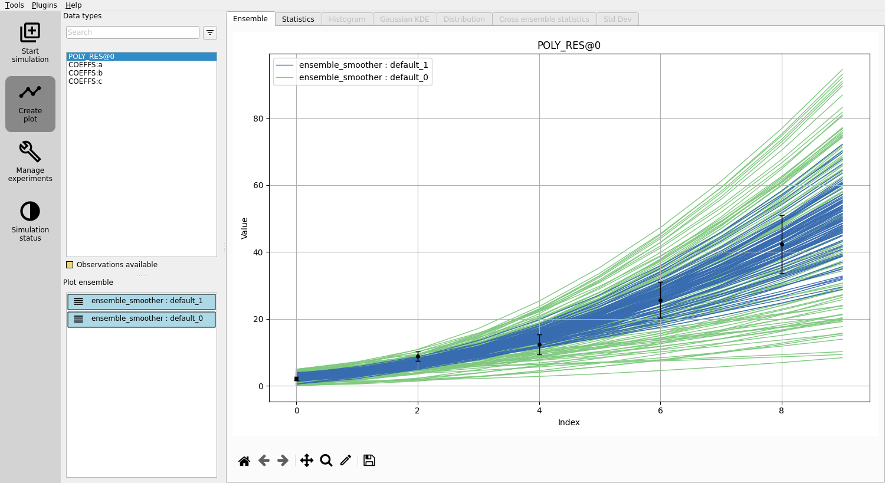Reset plot view with home icon

click(x=244, y=461)
